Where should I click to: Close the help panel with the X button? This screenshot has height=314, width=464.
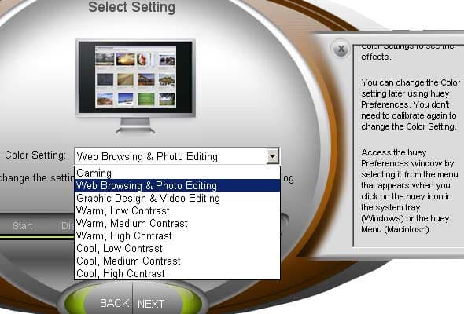[341, 49]
